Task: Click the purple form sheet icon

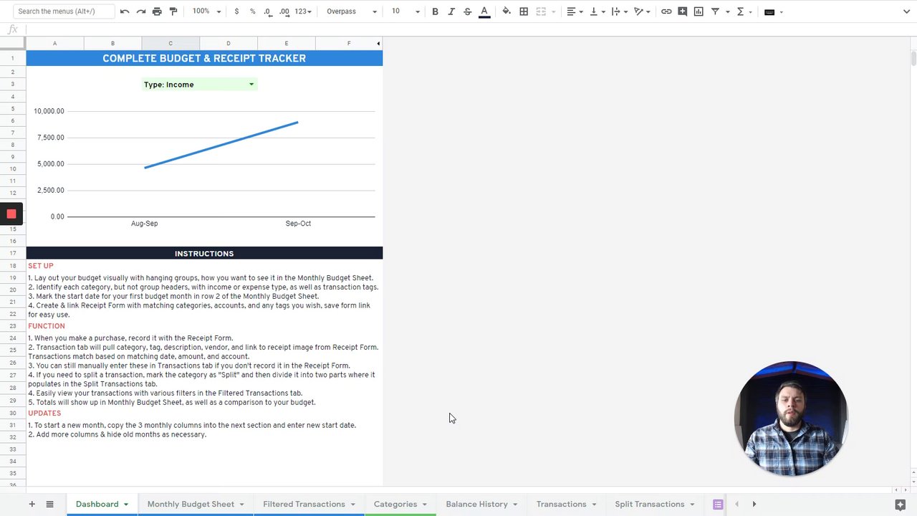Action: pyautogui.click(x=718, y=505)
